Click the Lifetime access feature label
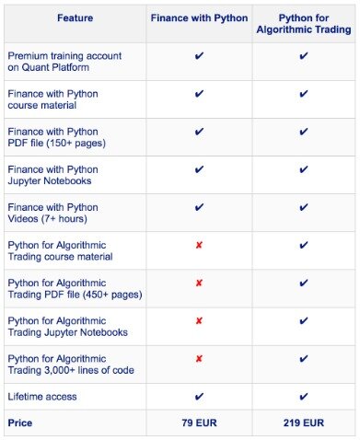This screenshot has width=360, height=440. tap(42, 397)
